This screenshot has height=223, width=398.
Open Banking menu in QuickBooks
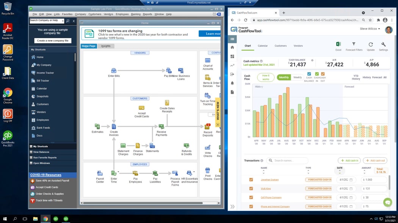[x=136, y=14]
